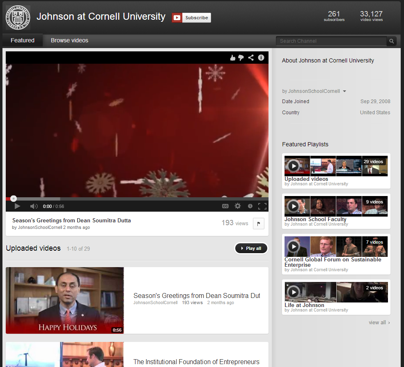Click the Sep 29, 2008 date joined
The height and width of the screenshot is (367, 404).
click(375, 102)
